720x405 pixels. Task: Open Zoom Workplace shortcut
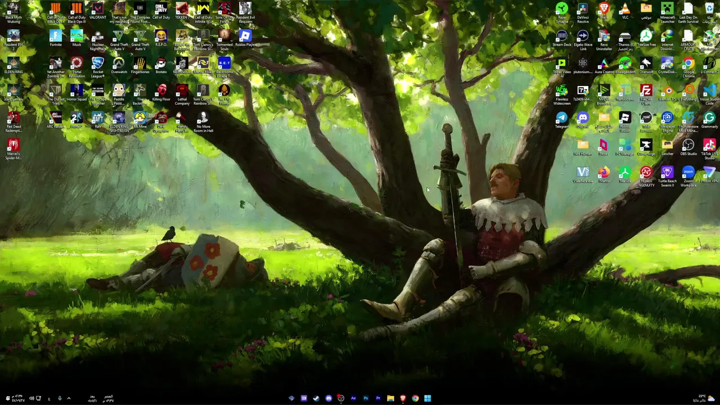(688, 177)
